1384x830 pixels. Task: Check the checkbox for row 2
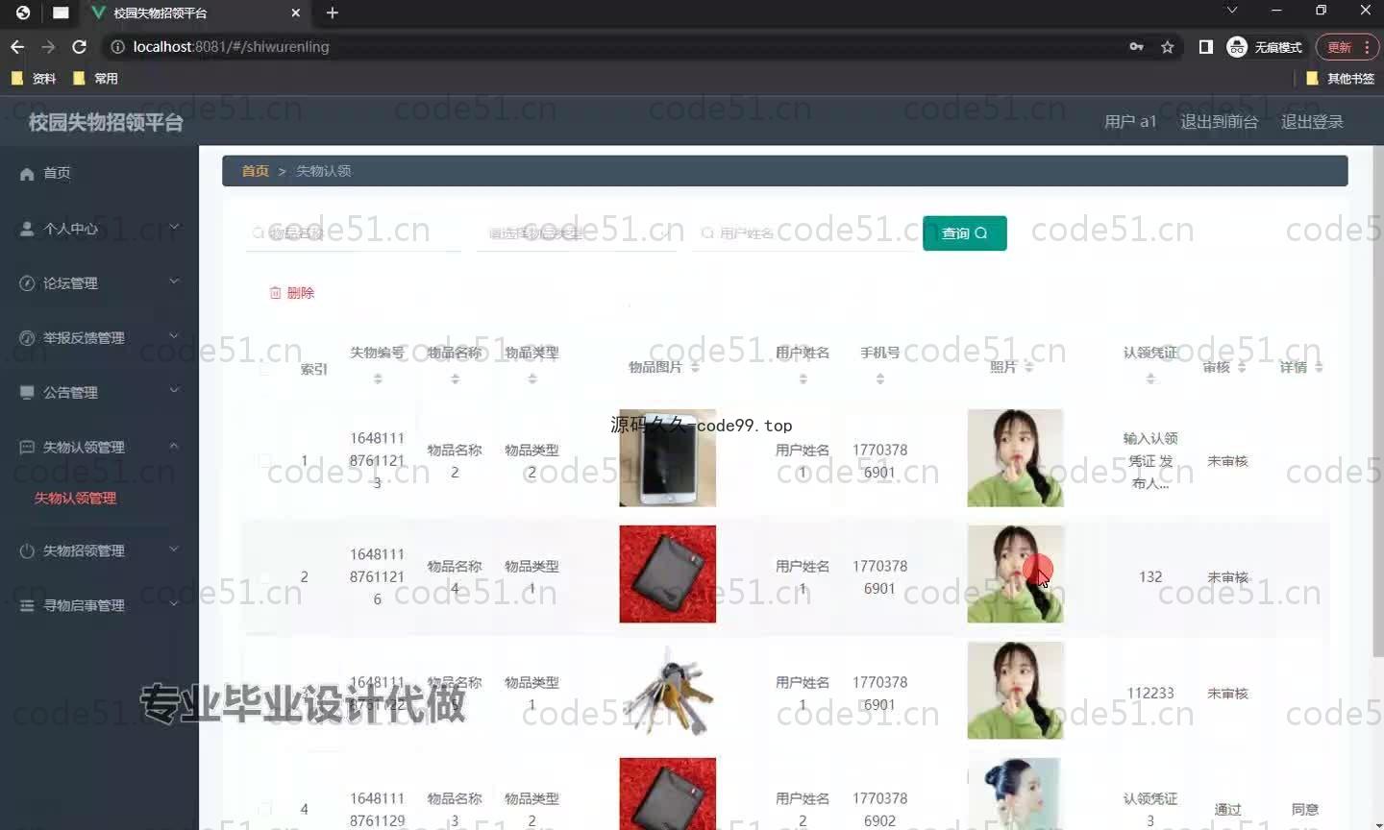click(264, 577)
